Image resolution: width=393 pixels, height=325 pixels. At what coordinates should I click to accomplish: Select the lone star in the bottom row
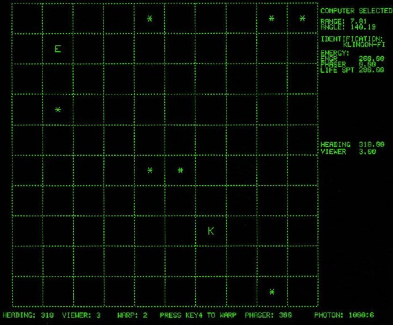(272, 292)
